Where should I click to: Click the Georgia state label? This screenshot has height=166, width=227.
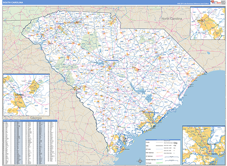click(x=36, y=118)
